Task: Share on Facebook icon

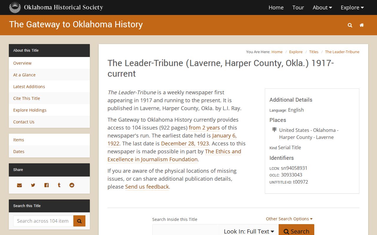Action: click(47, 185)
